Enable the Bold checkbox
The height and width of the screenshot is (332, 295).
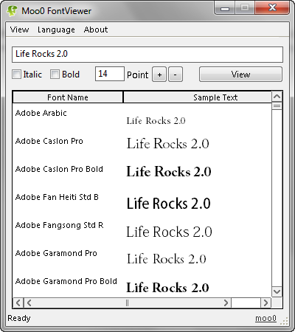(x=55, y=75)
